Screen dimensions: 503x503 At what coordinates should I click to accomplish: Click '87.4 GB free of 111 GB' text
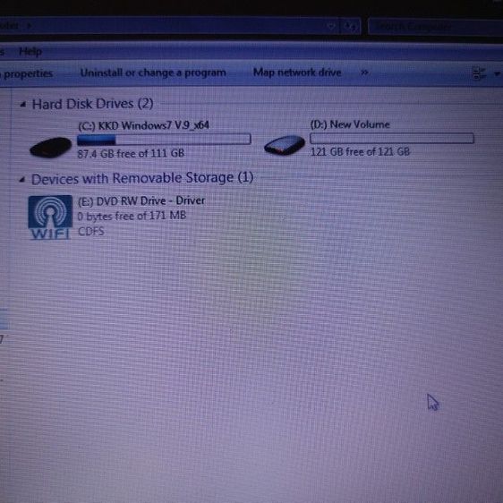click(x=131, y=153)
